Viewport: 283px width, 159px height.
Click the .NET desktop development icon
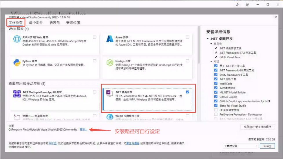[x=109, y=94]
